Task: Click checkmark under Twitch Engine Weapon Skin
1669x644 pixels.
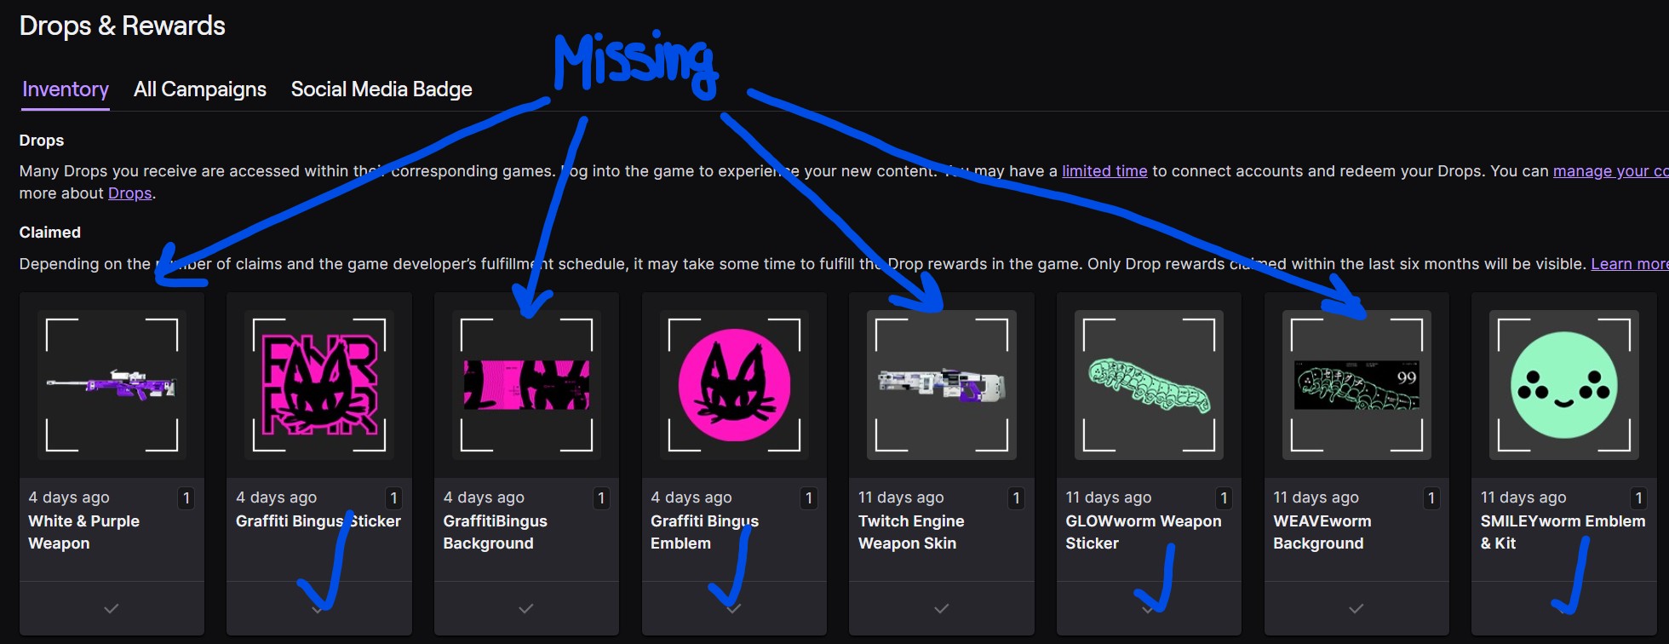Action: (942, 609)
